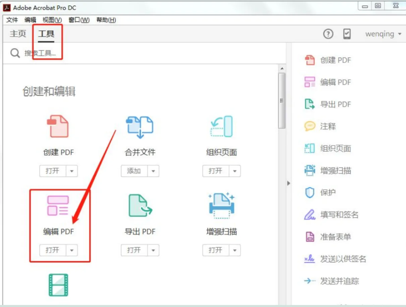Click the Edit PDF (编辑 PDF) pink icon

click(x=58, y=205)
